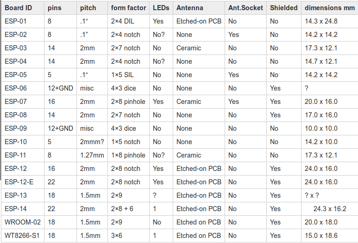This screenshot has height=243, width=358.
Task: Click the ESP-12-E board ID cell
Action: 19,182
